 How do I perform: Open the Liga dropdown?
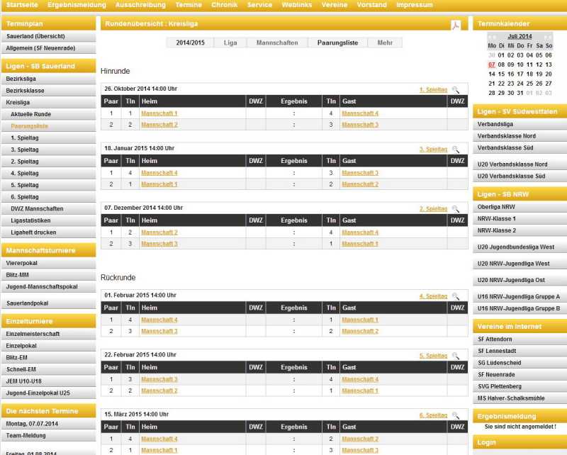tap(230, 43)
